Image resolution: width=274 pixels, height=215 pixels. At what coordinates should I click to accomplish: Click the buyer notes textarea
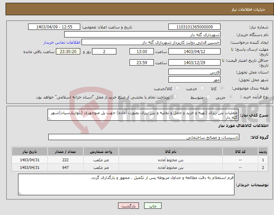click(x=126, y=184)
